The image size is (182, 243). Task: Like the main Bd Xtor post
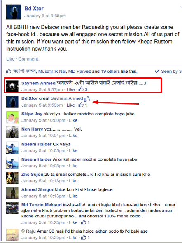tap(10, 59)
